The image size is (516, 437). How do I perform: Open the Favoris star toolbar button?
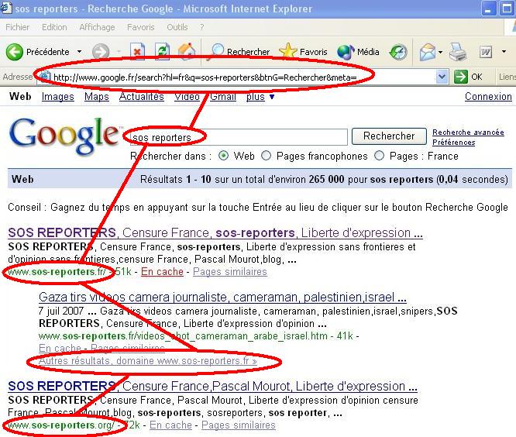303,52
